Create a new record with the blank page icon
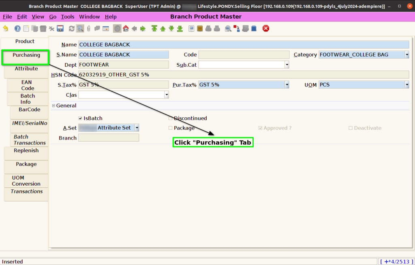Viewport: 415px width, 265px height. pos(26,29)
